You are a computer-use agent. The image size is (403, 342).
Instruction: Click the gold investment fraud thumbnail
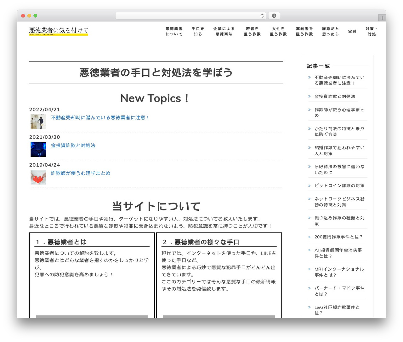(38, 149)
